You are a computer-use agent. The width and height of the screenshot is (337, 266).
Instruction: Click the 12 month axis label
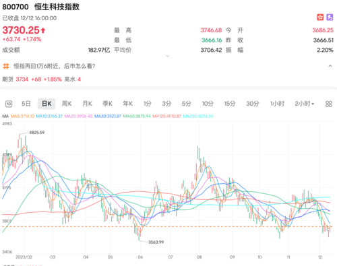tap(320, 257)
